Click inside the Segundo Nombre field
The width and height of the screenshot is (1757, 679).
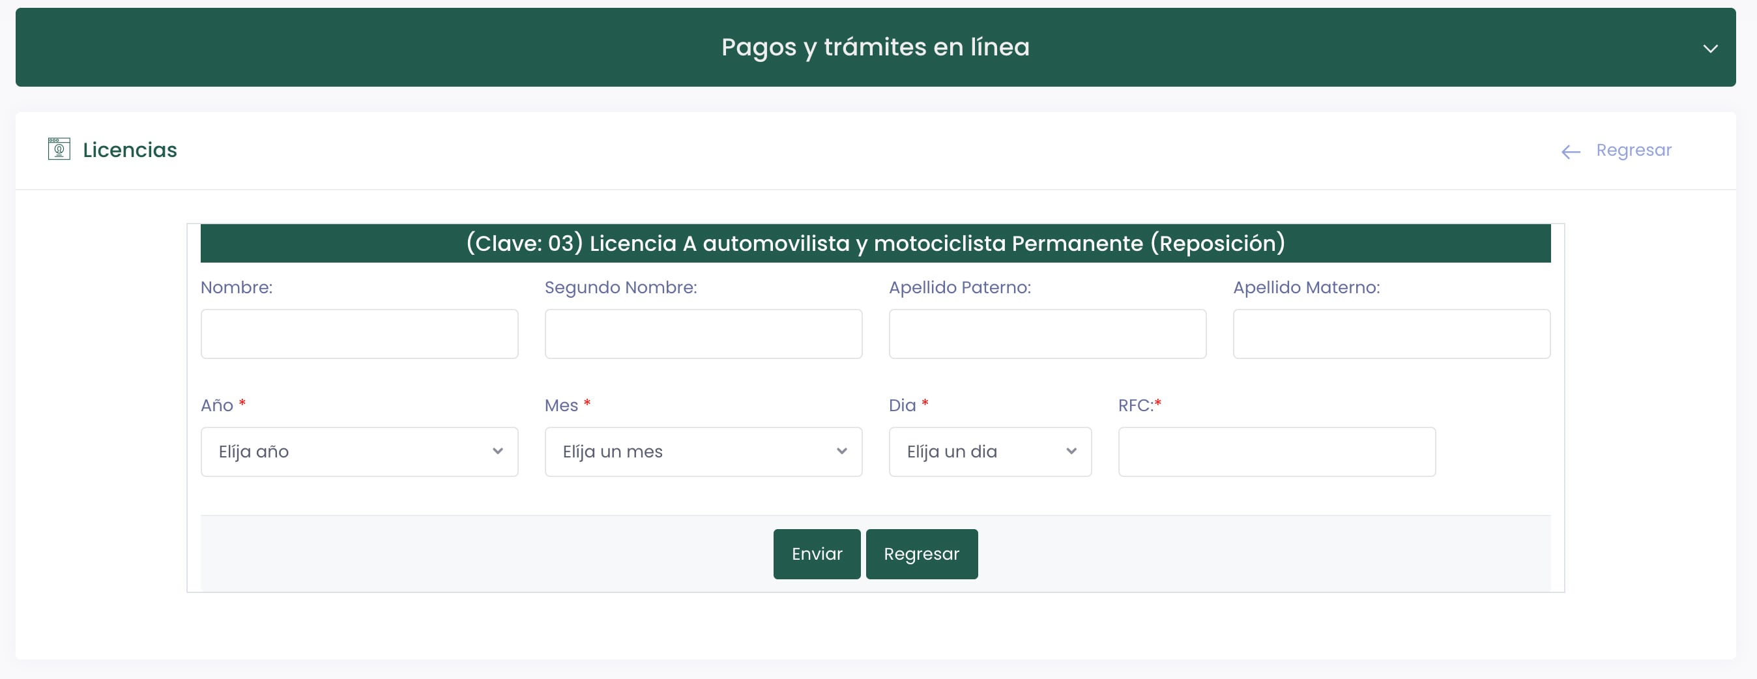coord(703,334)
